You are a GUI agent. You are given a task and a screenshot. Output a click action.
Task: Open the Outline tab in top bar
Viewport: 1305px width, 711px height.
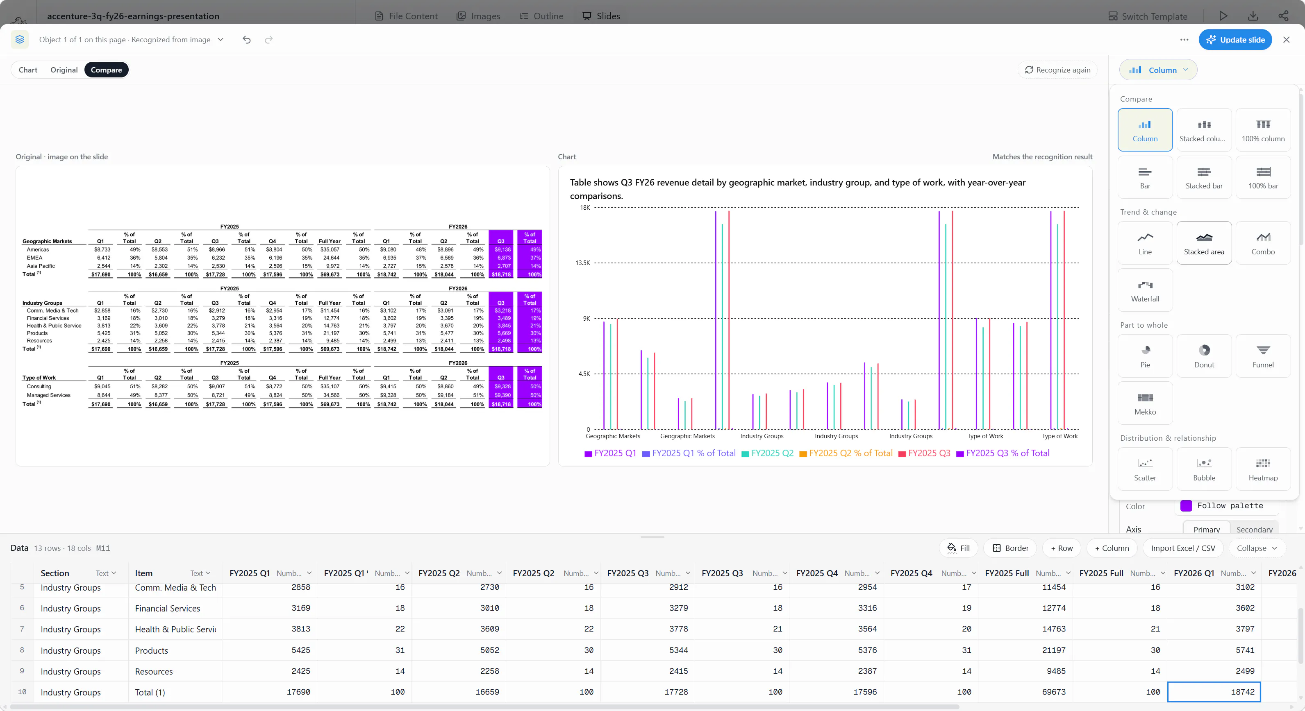[541, 16]
